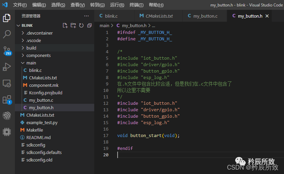Viewport: 284px width, 174px height.
Task: Switch to the CMakeLists.txt editor tab
Action: (159, 16)
